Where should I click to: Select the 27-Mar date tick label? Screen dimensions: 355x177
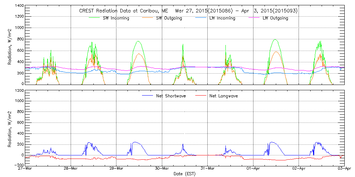25,169
